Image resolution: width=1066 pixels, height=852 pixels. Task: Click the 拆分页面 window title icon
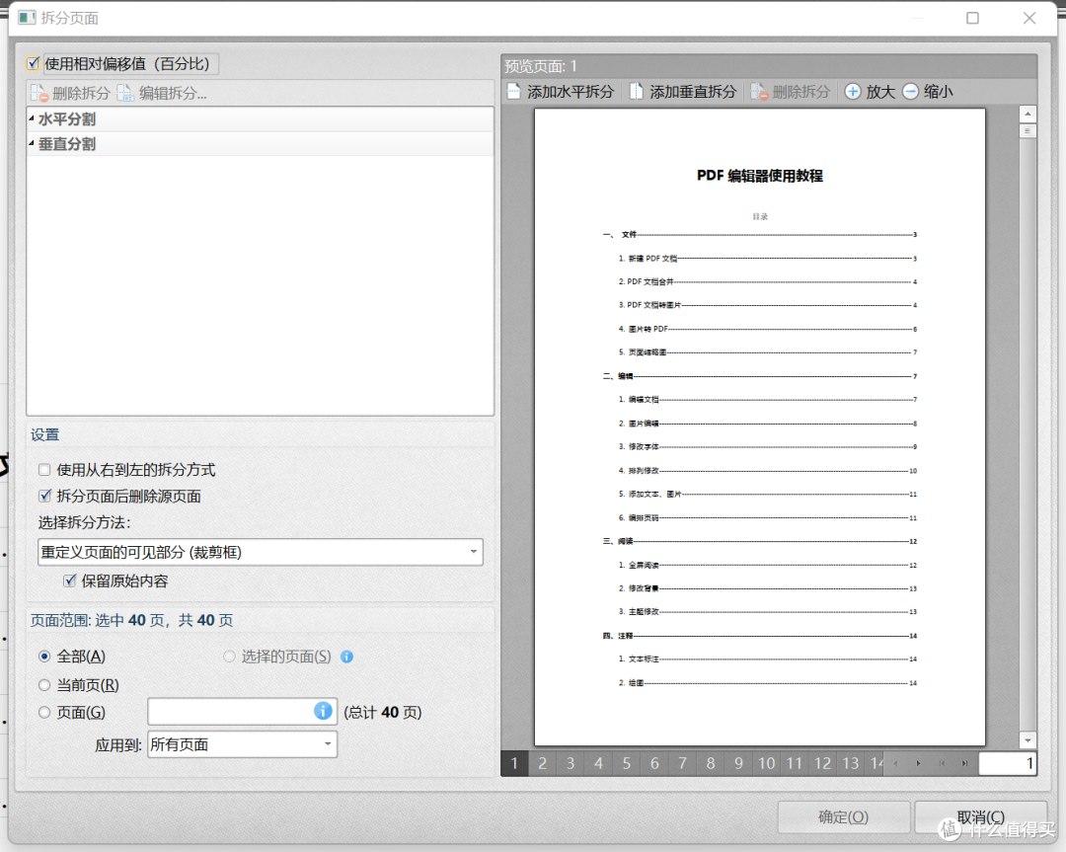(x=27, y=17)
